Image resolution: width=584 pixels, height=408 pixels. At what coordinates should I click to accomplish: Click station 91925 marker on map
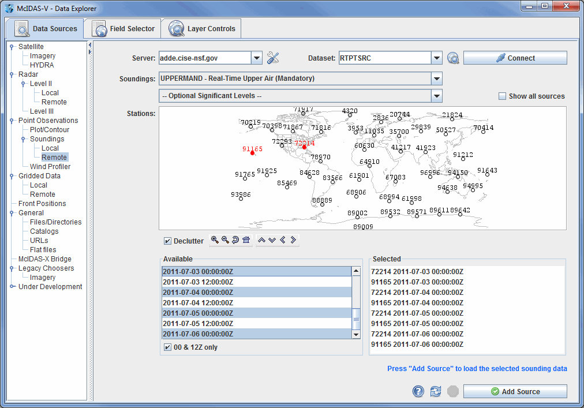tap(267, 175)
